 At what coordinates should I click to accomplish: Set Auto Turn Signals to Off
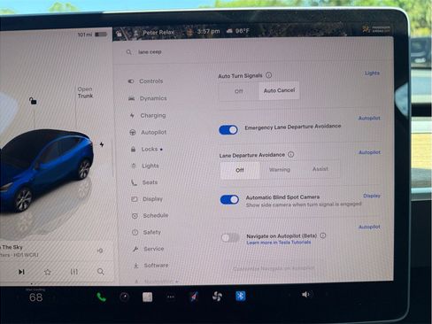click(x=239, y=91)
